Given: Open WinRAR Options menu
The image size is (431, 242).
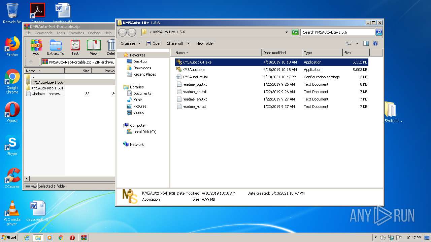Looking at the screenshot, I should pos(94,33).
